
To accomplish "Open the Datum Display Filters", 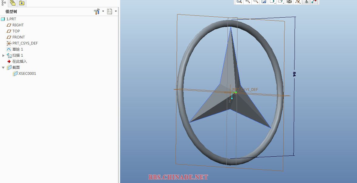I will (x=298, y=2).
